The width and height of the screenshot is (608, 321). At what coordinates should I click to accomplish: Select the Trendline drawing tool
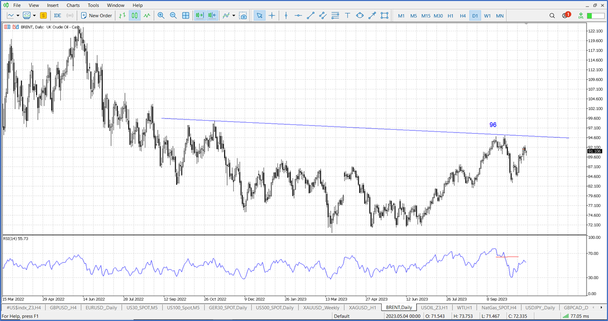(311, 16)
